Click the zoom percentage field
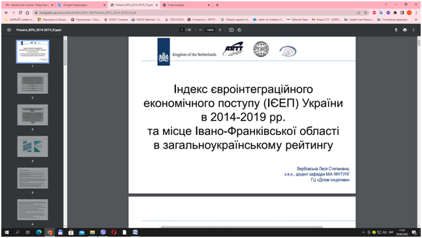422x238 pixels. coord(210,30)
